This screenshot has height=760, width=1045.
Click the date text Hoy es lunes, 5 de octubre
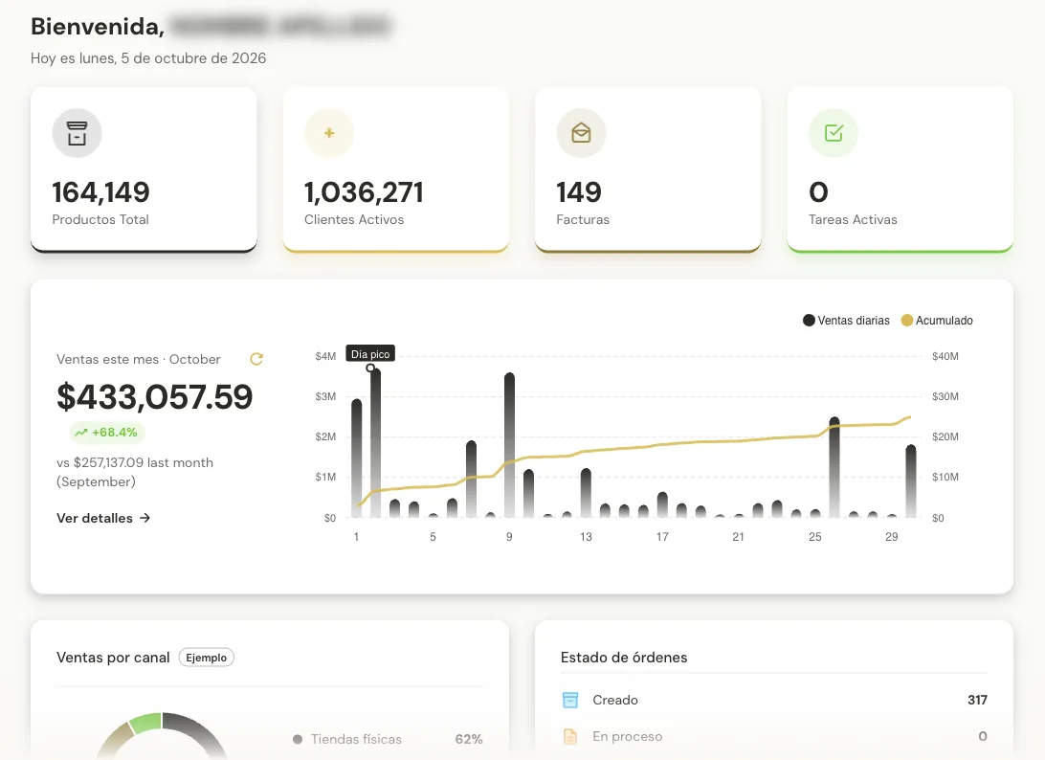[x=148, y=58]
